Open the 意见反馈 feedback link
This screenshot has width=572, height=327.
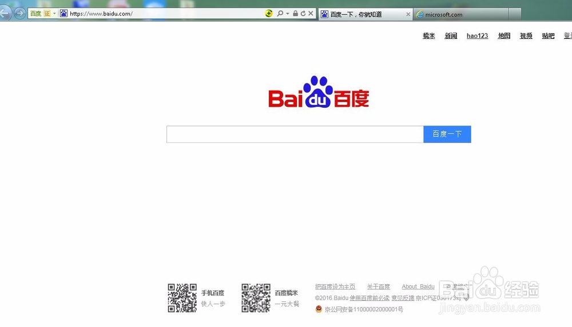pos(403,298)
